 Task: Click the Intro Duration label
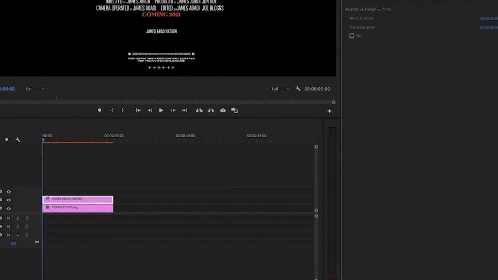pos(361,18)
